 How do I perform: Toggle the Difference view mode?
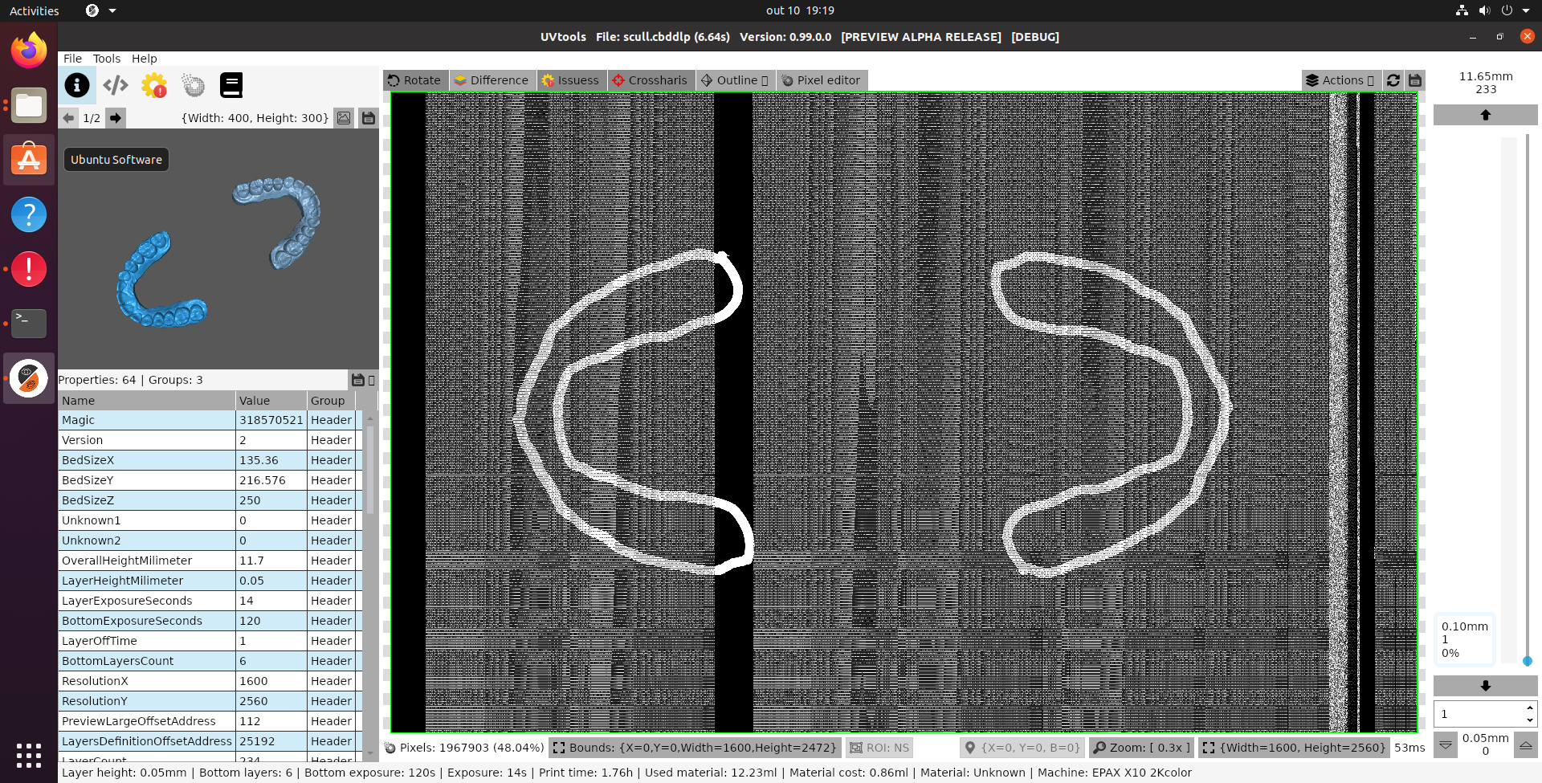[x=492, y=80]
